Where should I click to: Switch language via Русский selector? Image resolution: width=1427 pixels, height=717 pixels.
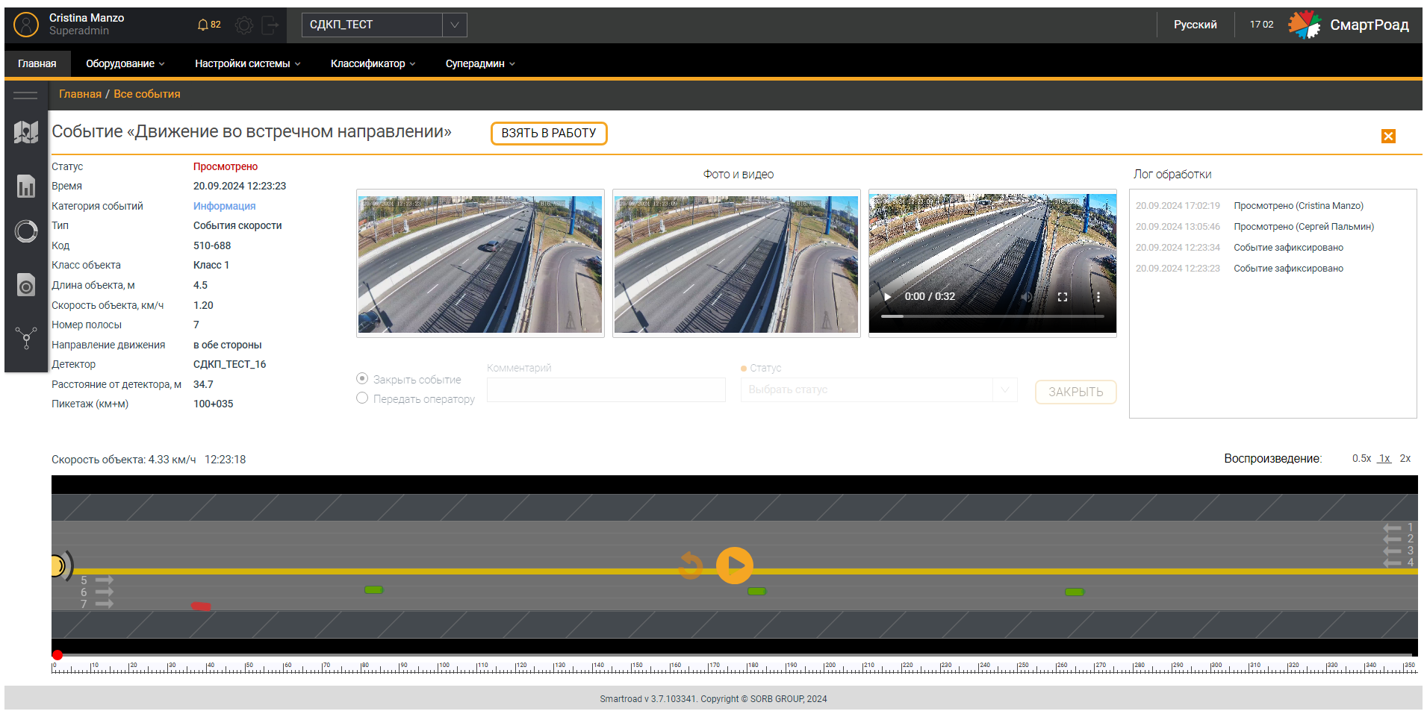click(x=1195, y=25)
